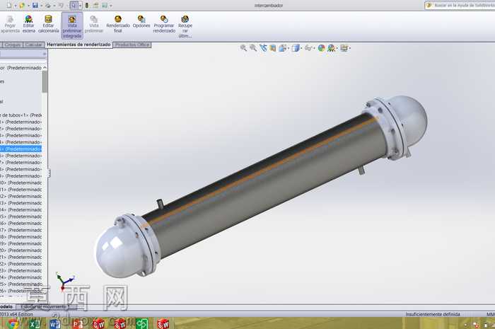Screen dimensions: 495x329
Task: Select tree item numbered 24 (Predeterminado)
Action: [x=21, y=277]
